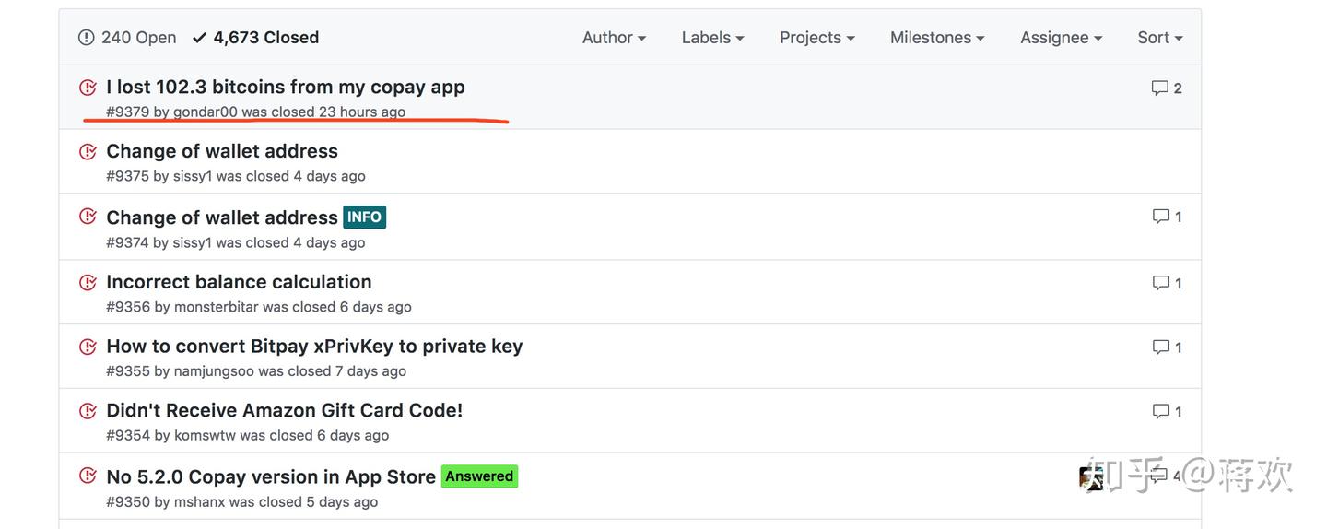This screenshot has height=529, width=1327.
Task: Open the Sort options dropdown
Action: pyautogui.click(x=1159, y=38)
